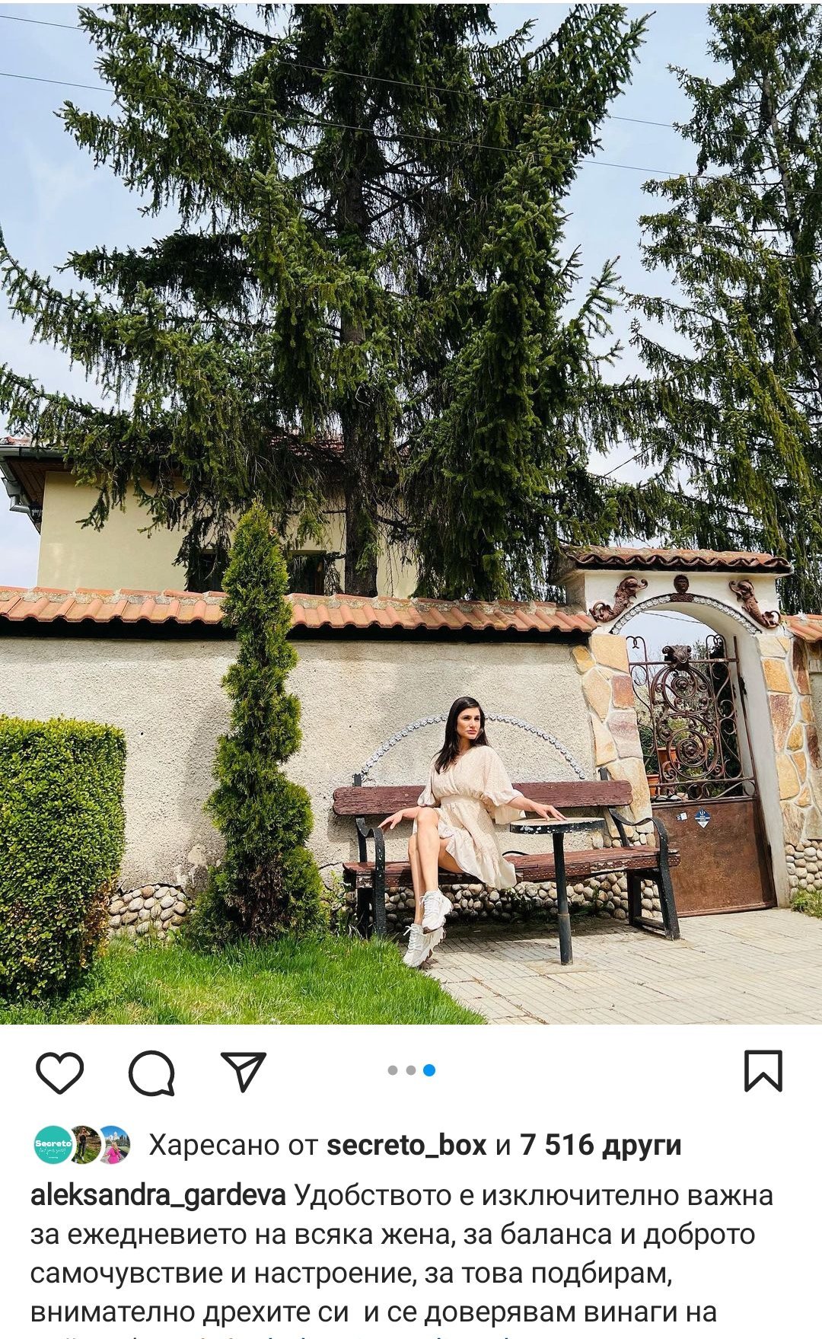Image resolution: width=822 pixels, height=1339 pixels.
Task: Tap the Secreto teal avatar among likers
Action: point(53,1144)
